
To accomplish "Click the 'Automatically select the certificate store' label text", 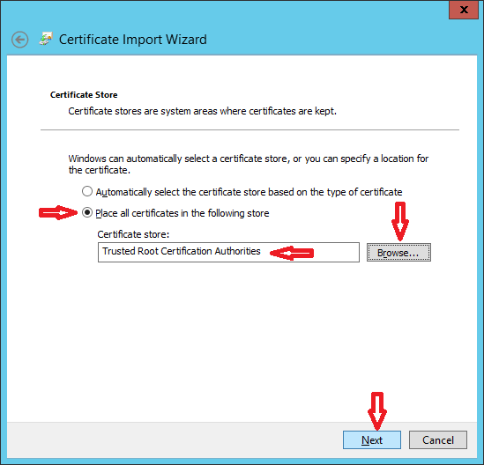I will [249, 192].
